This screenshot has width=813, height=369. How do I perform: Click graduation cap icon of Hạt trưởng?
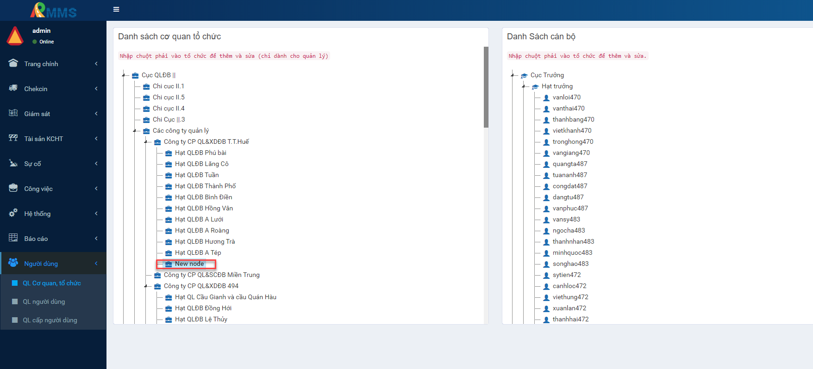(x=535, y=86)
